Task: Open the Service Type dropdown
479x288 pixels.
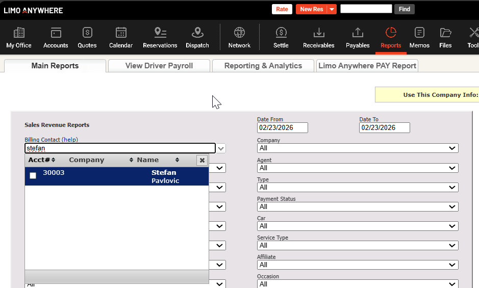Action: 357,245
